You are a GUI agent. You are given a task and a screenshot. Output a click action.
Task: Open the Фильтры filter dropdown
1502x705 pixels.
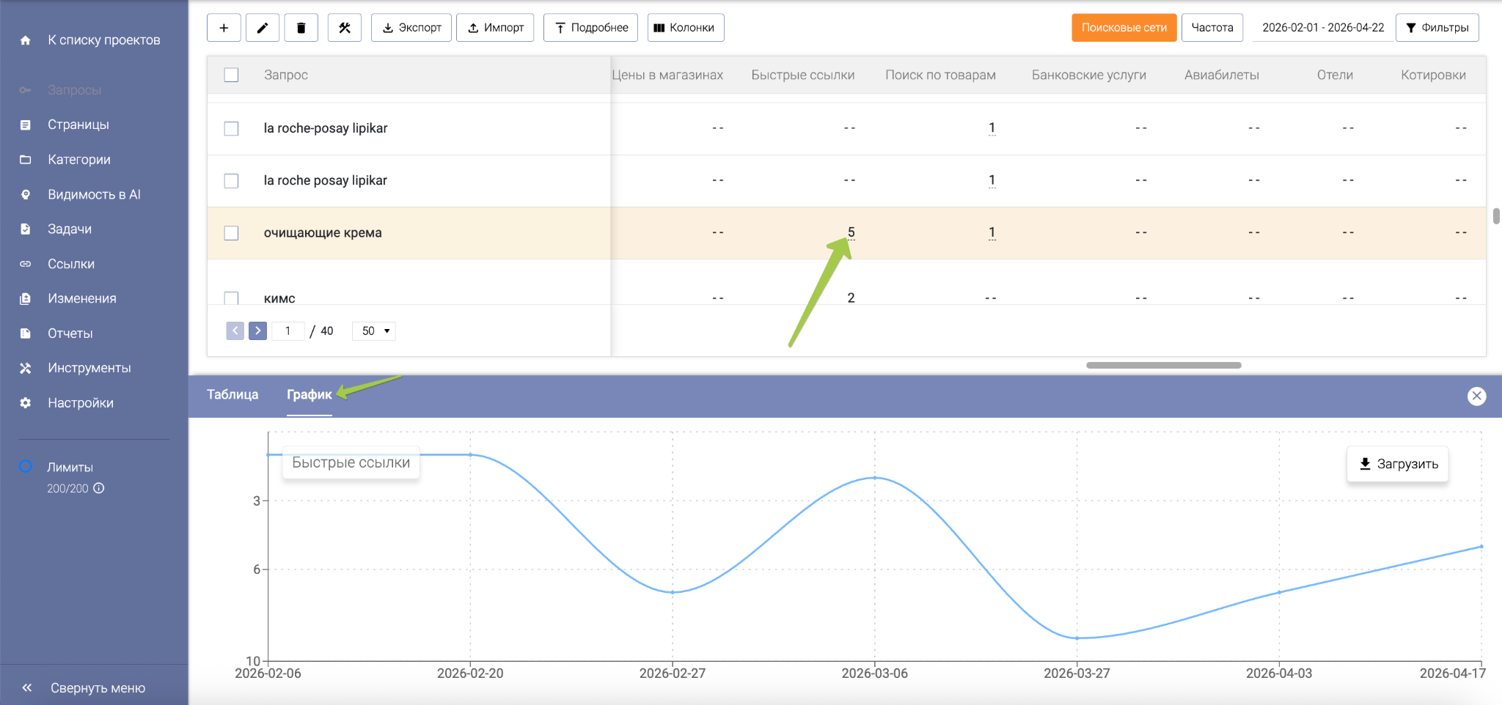pos(1437,28)
